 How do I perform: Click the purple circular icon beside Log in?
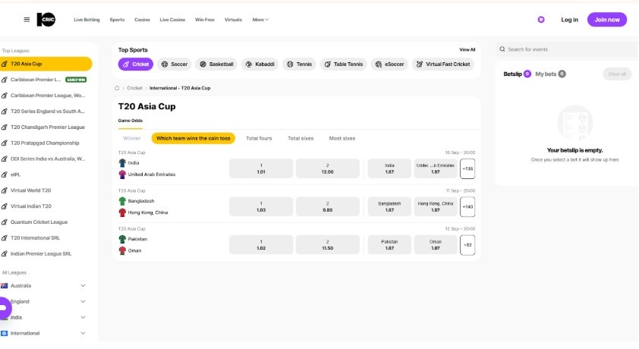tap(541, 20)
